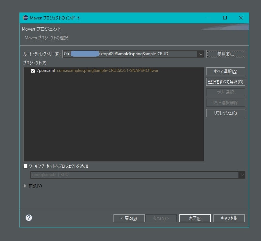Expand the 拡張(V) section
Screen dimensions: 261x241
pos(25,186)
